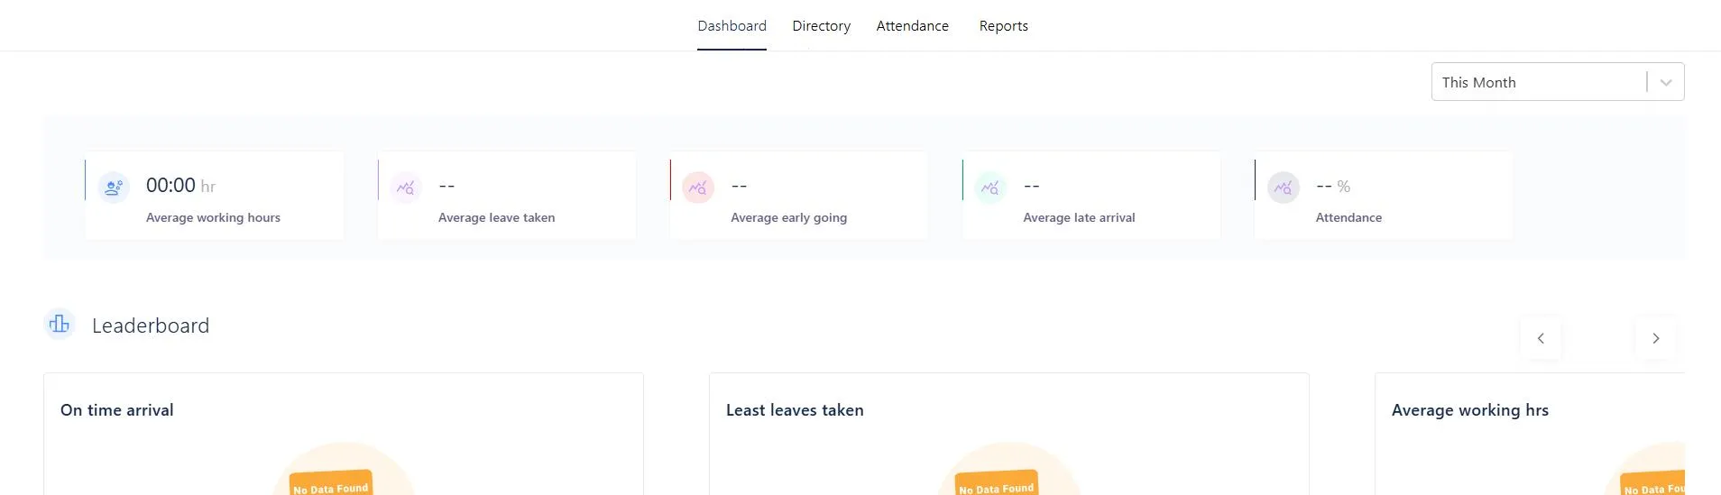Click the 00:00 hr working hours value
Viewport: 1721px width, 495px height.
tap(180, 186)
